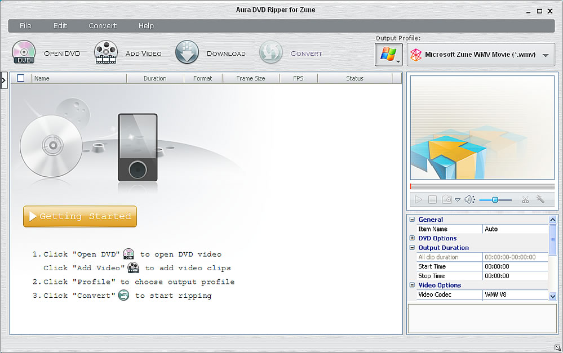The image size is (563, 353).
Task: Click the preview Play button
Action: [418, 199]
